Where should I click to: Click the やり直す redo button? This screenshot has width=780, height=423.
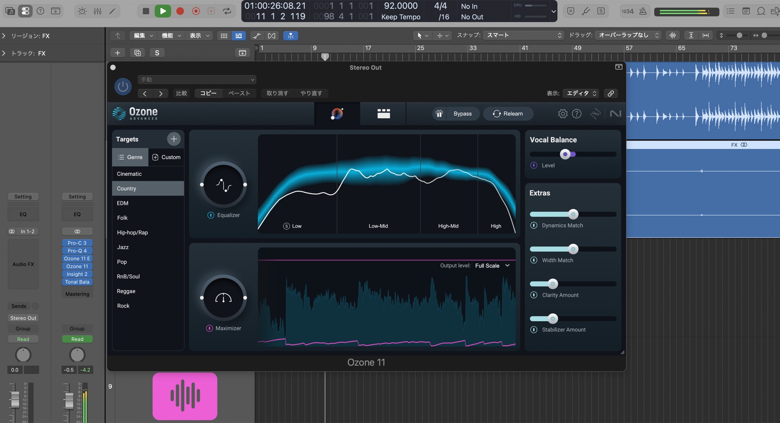point(311,93)
